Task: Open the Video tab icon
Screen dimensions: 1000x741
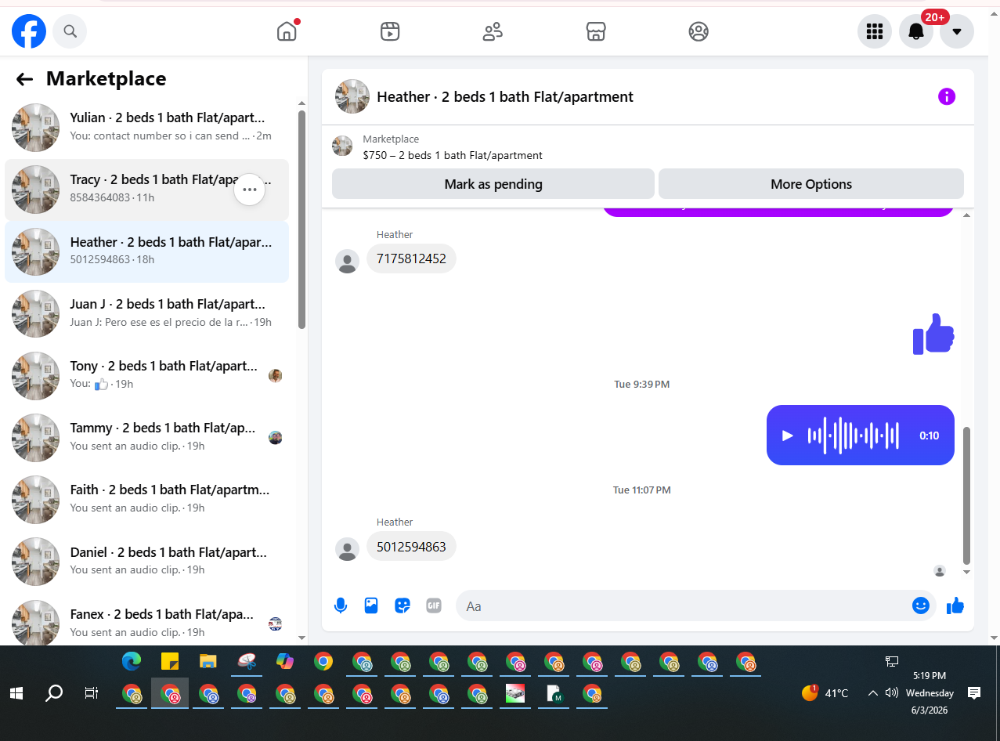Action: [390, 31]
